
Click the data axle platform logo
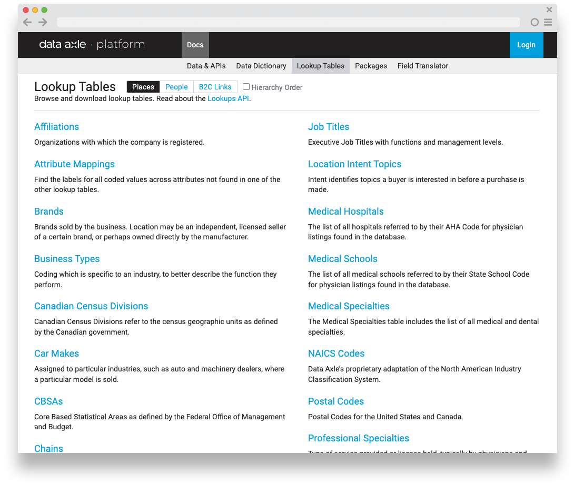click(x=92, y=45)
